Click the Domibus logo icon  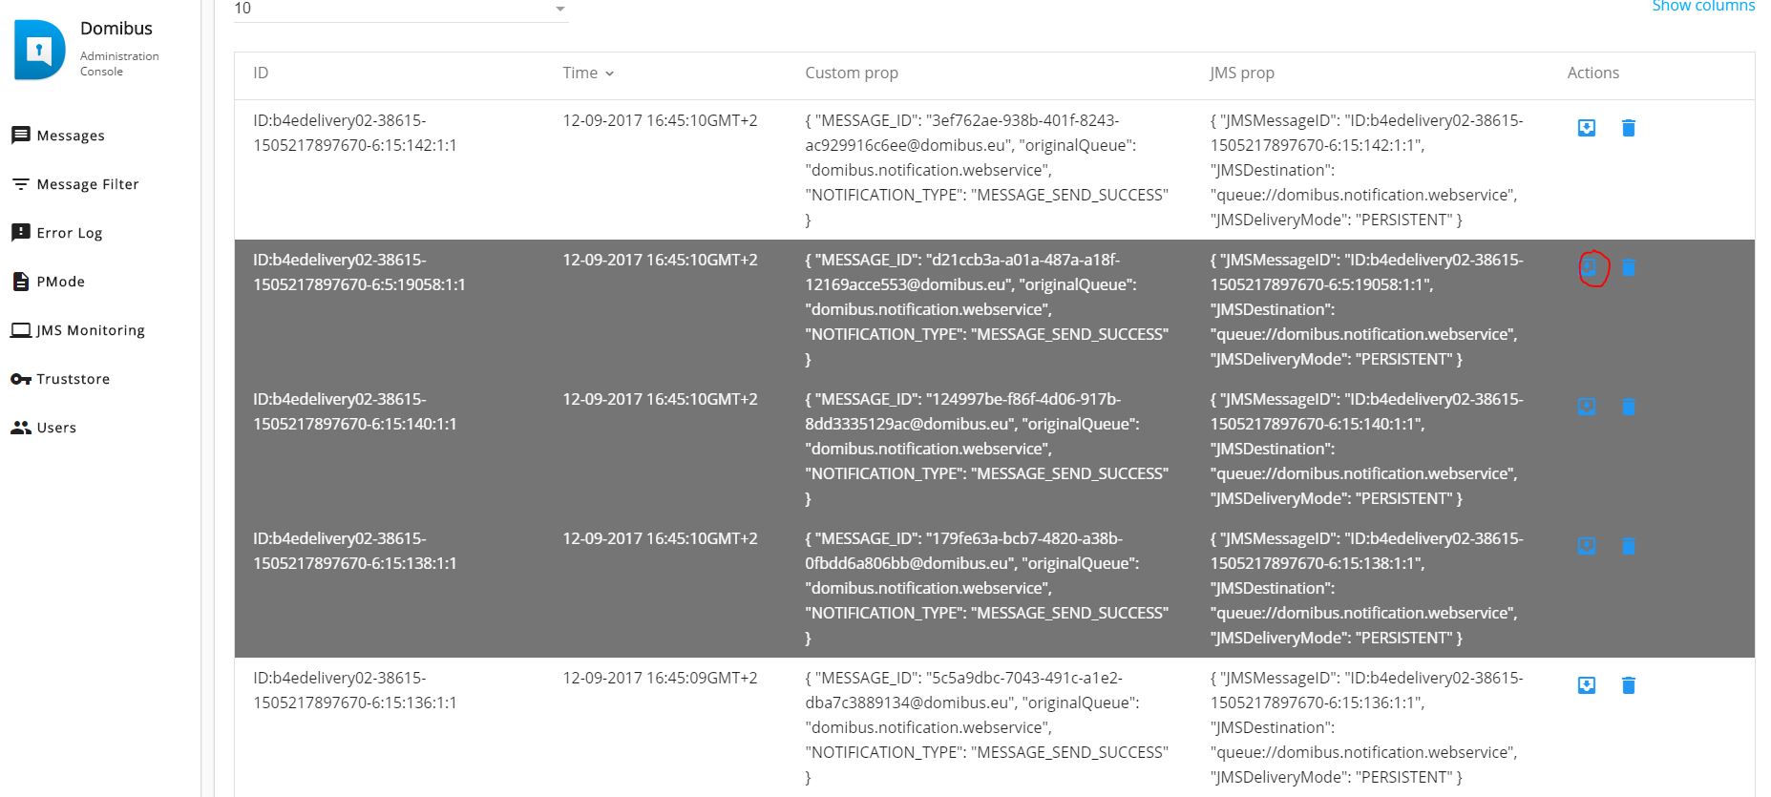(40, 50)
